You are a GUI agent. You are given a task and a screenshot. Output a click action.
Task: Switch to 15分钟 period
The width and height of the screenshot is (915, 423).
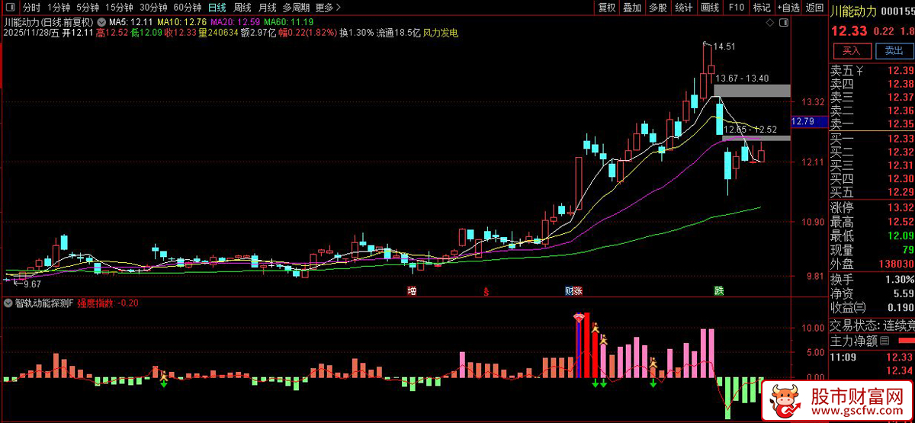[120, 8]
